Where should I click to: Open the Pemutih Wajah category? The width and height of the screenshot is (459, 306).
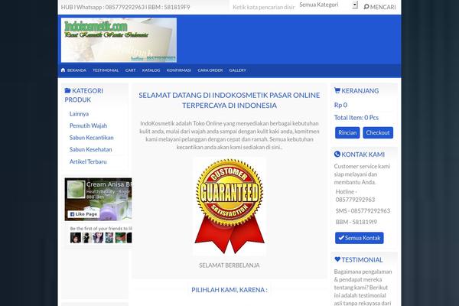(x=89, y=125)
